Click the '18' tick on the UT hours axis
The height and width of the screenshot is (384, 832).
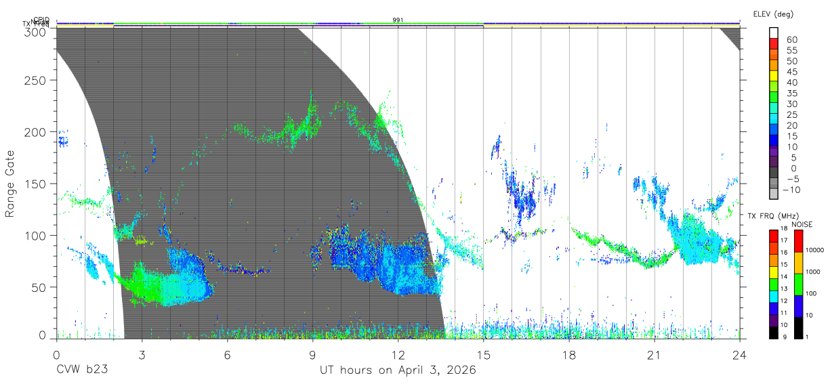(569, 354)
